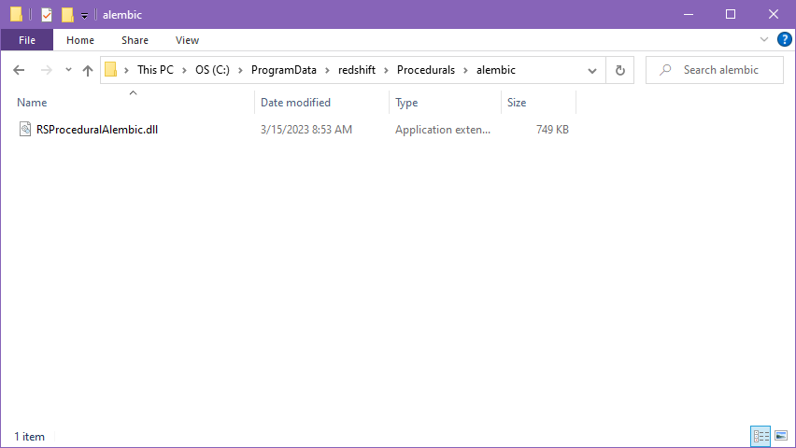
Task: Go up one folder level
Action: 88,70
